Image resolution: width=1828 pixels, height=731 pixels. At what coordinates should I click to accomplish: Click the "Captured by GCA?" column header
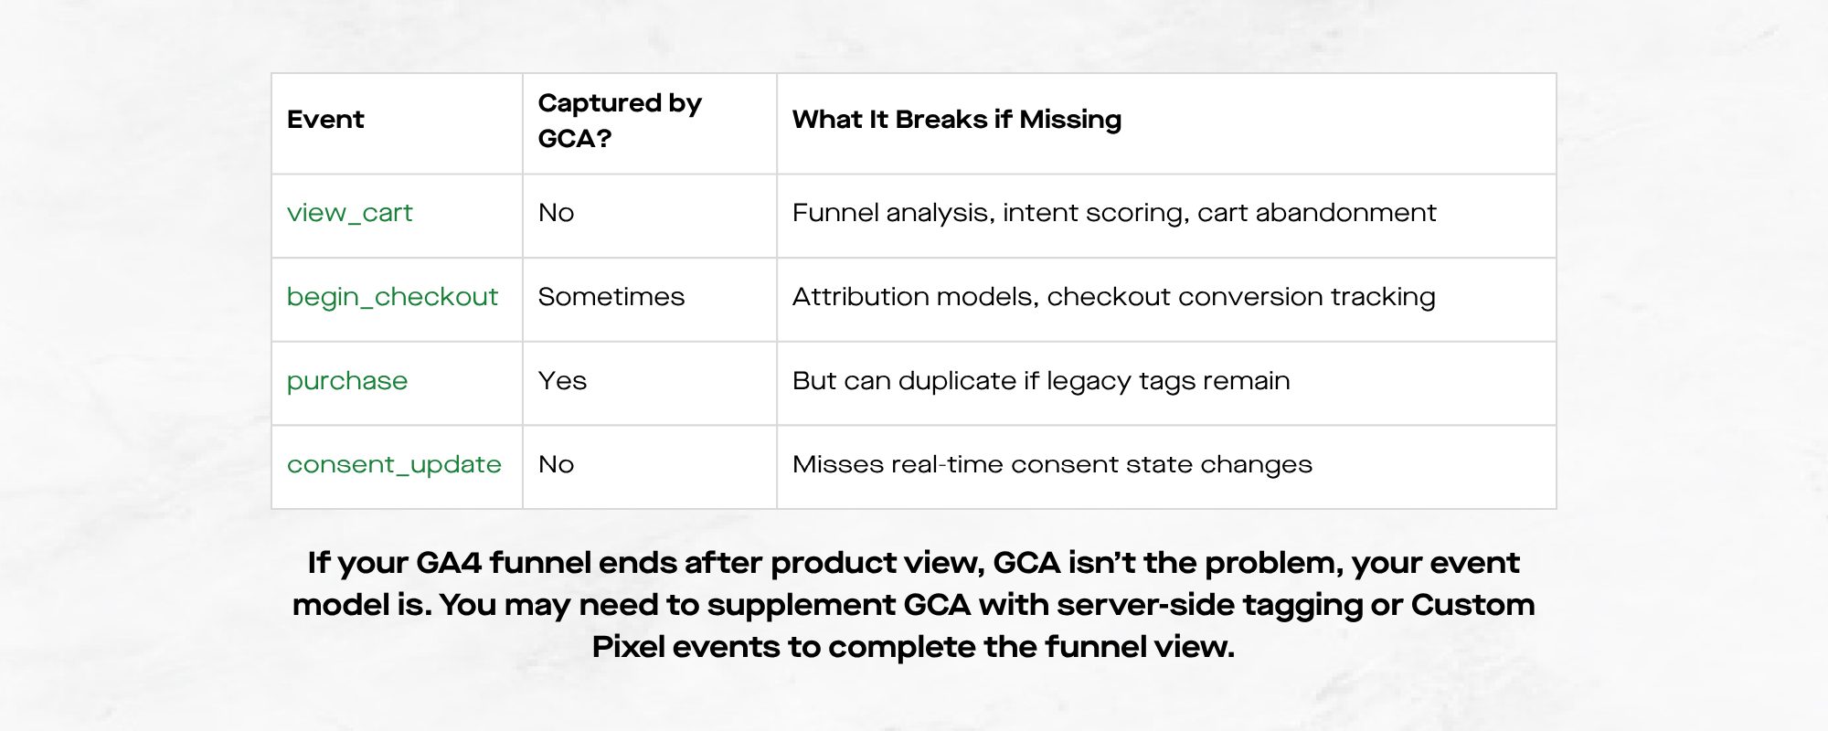tap(620, 121)
